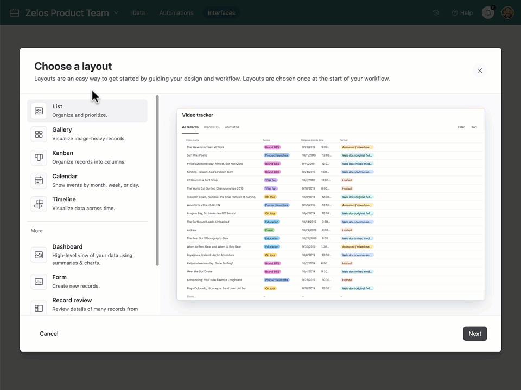
Task: Click the Airtable app logo top left
Action: (x=14, y=12)
